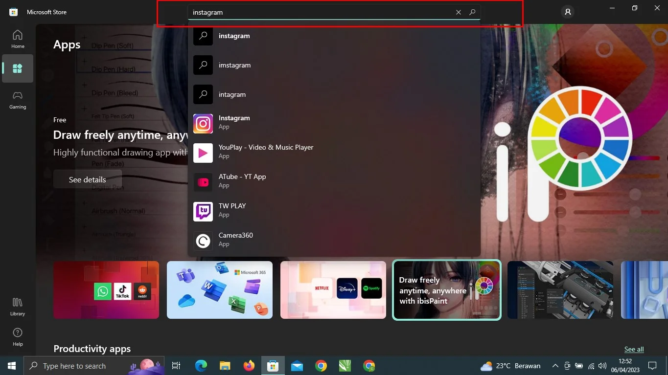The width and height of the screenshot is (668, 375).
Task: Open the volume control in tray
Action: [x=602, y=366]
